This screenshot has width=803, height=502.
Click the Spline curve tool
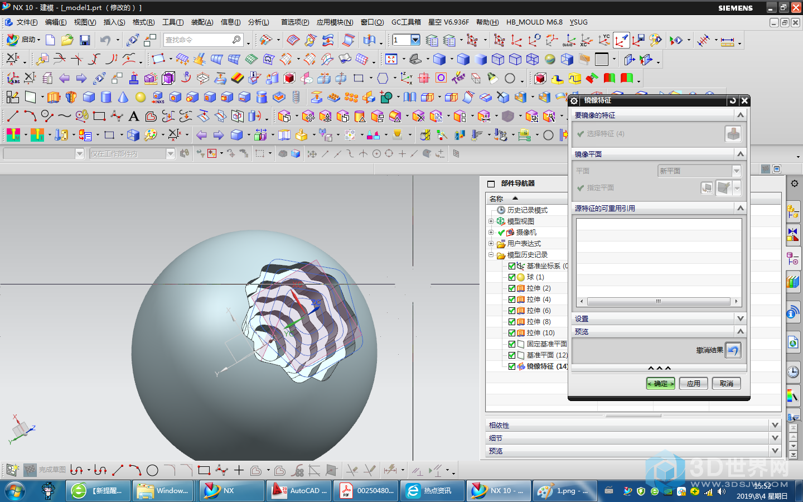65,116
